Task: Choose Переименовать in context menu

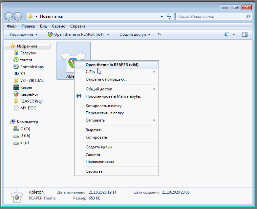Action: pyautogui.click(x=117, y=161)
